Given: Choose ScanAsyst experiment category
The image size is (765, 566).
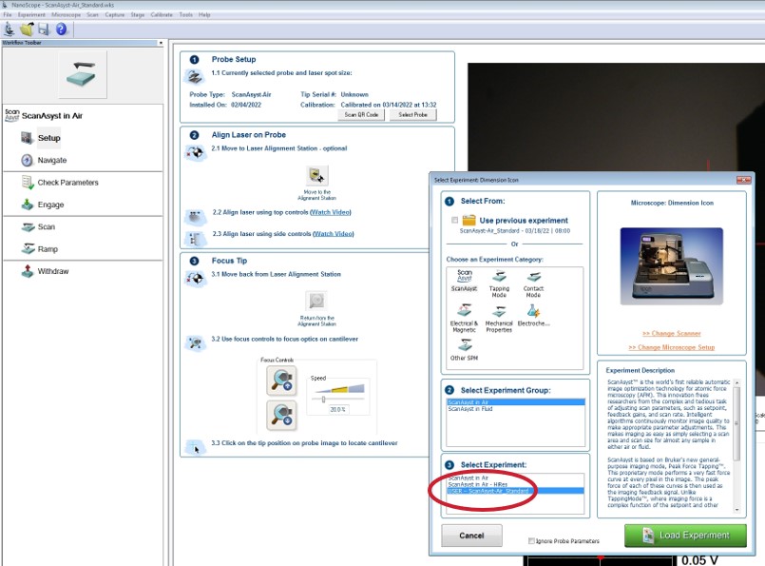Looking at the screenshot, I should (464, 281).
